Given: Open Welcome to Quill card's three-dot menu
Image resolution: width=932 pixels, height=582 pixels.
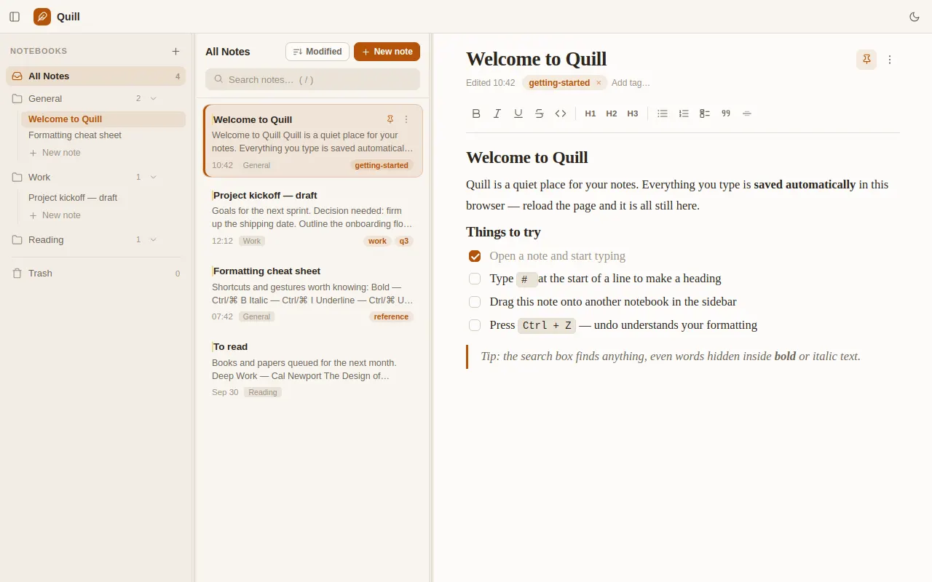Looking at the screenshot, I should click(406, 119).
